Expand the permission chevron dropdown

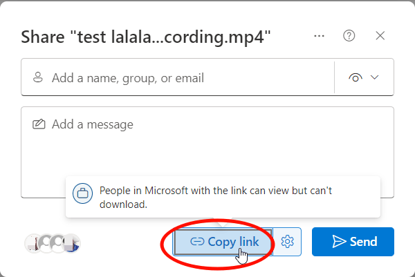click(x=374, y=77)
